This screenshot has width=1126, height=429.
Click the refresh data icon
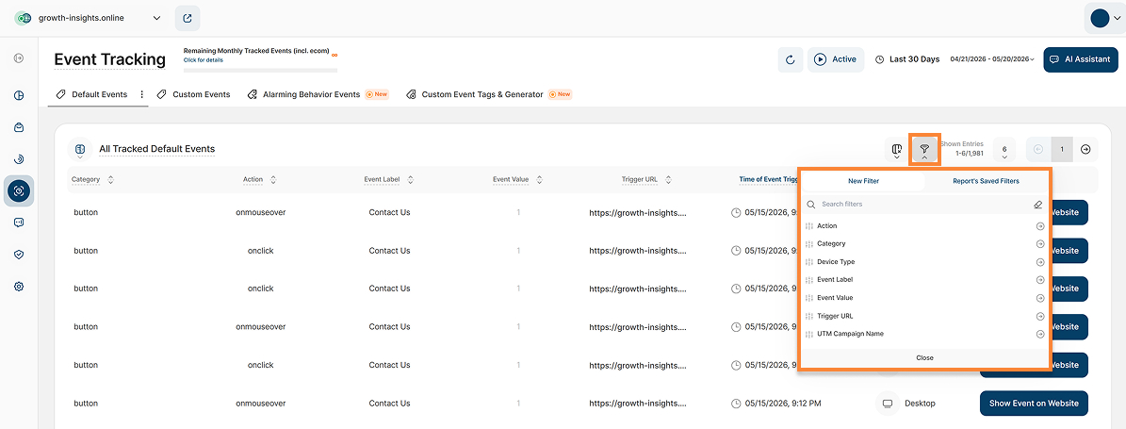790,59
